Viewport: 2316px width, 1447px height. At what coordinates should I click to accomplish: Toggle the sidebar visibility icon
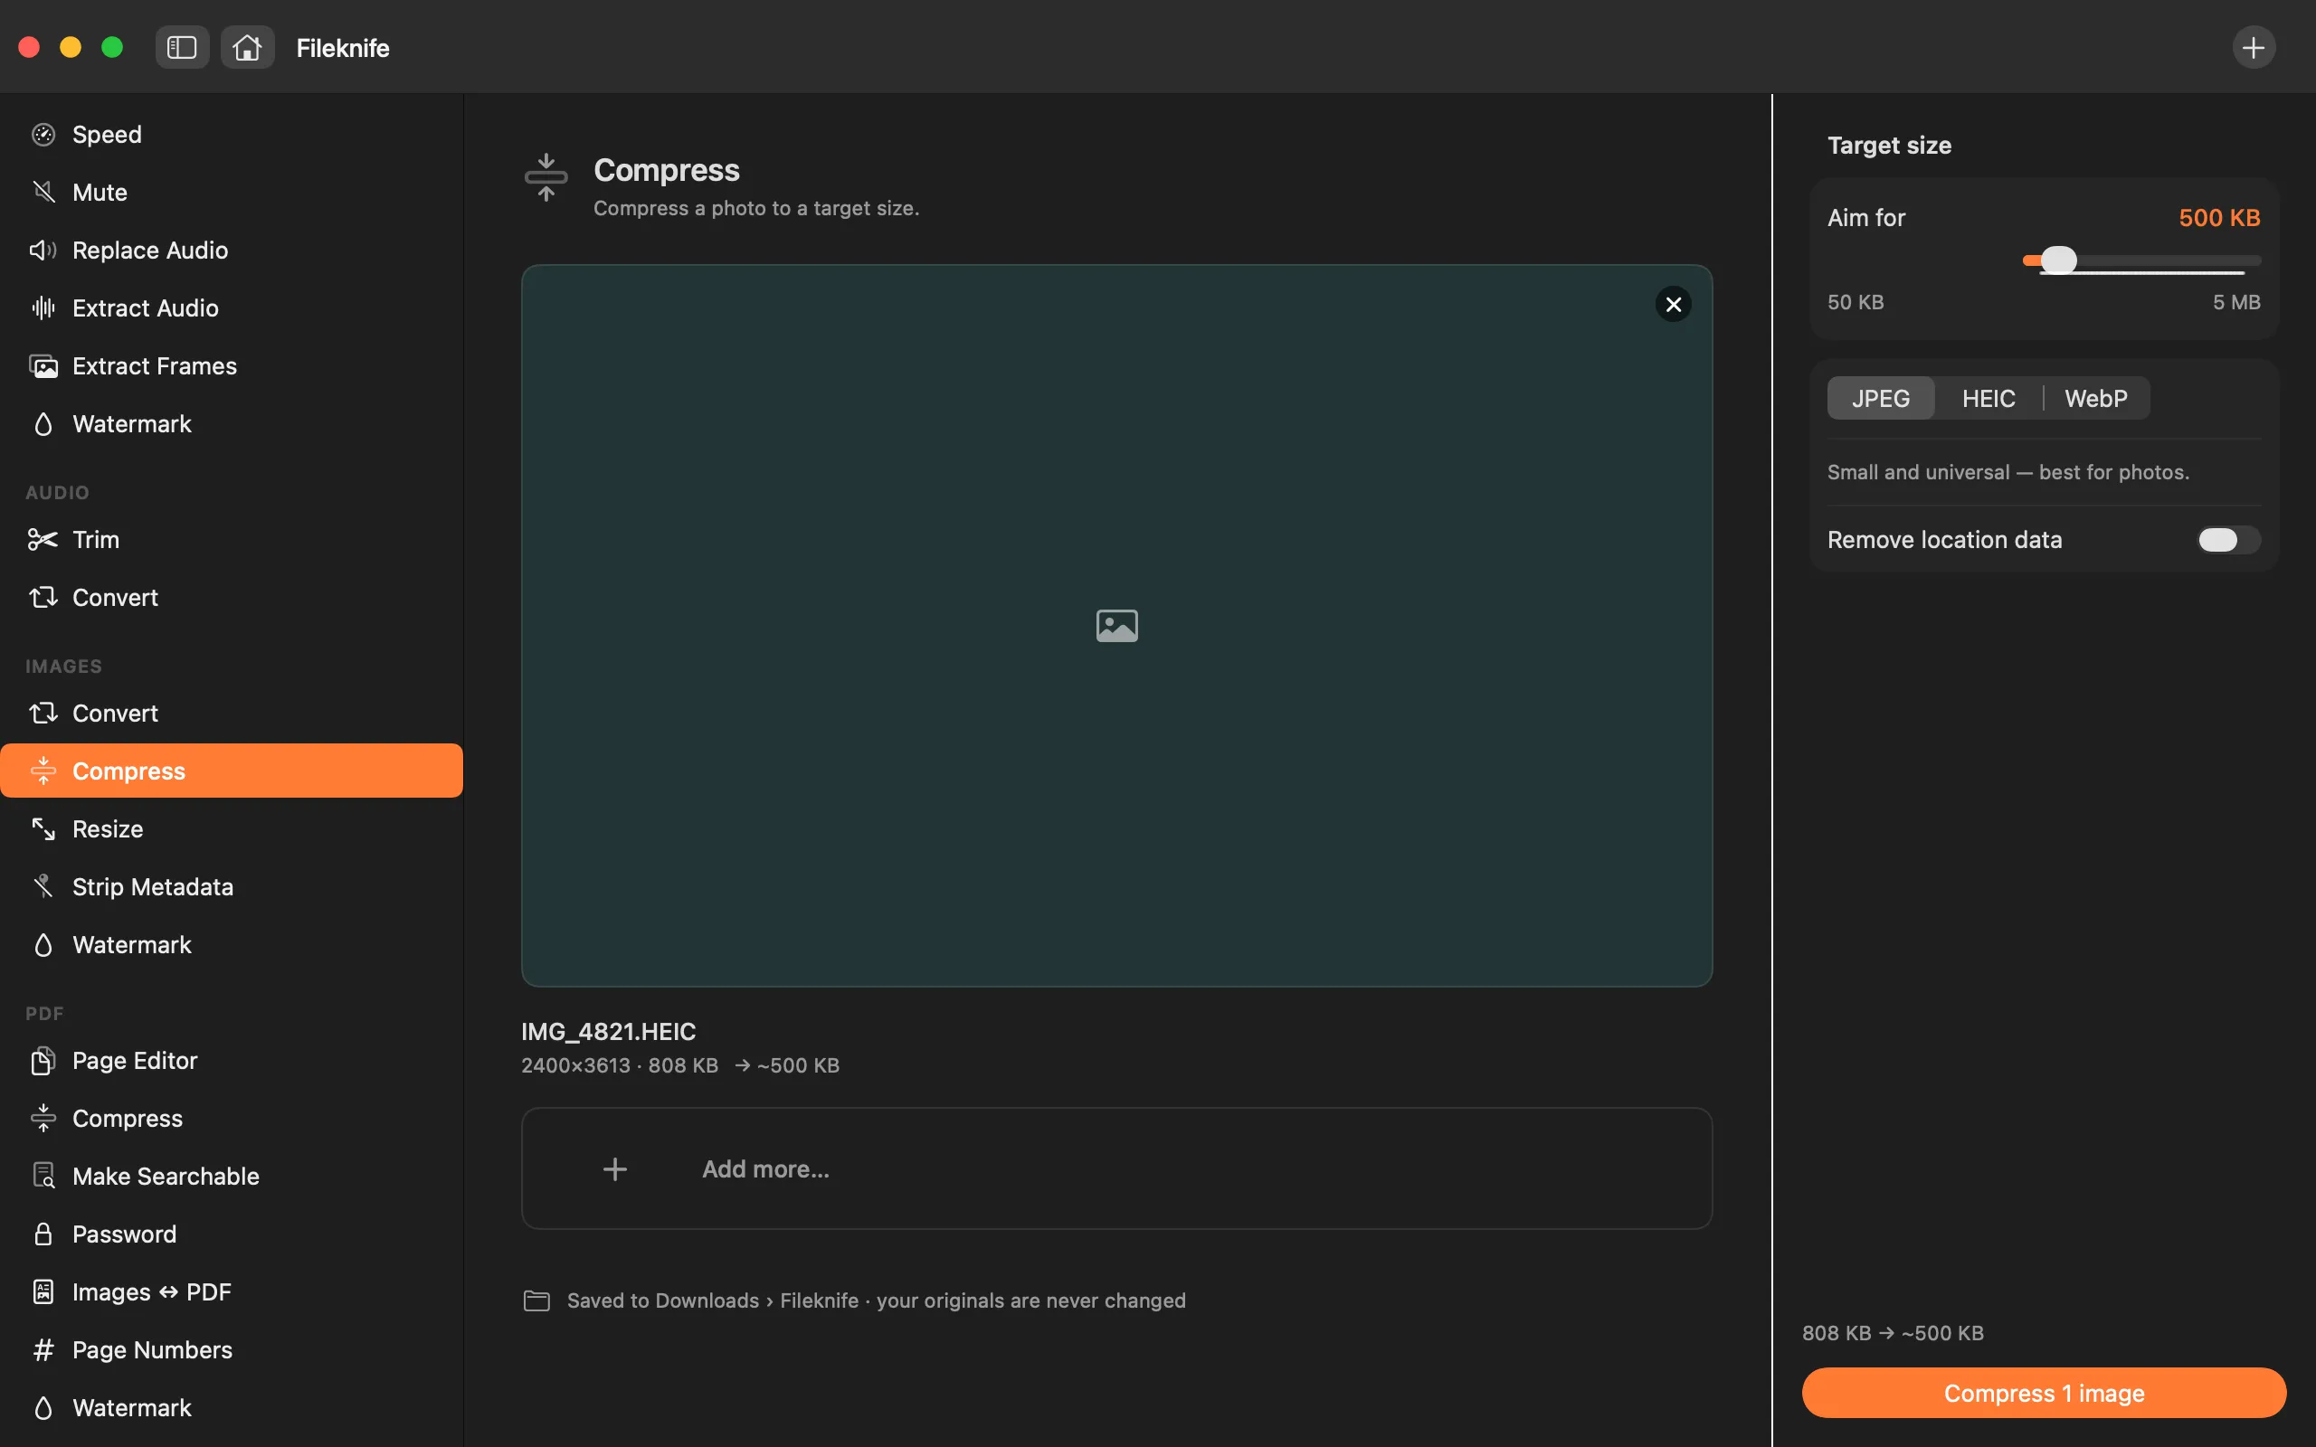click(182, 48)
